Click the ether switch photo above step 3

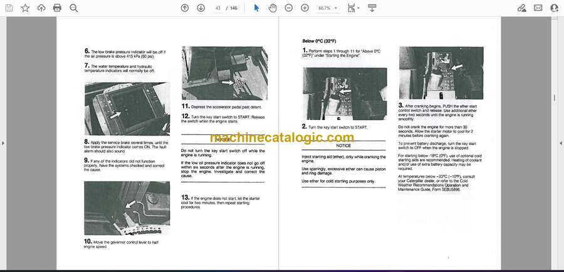point(441,73)
